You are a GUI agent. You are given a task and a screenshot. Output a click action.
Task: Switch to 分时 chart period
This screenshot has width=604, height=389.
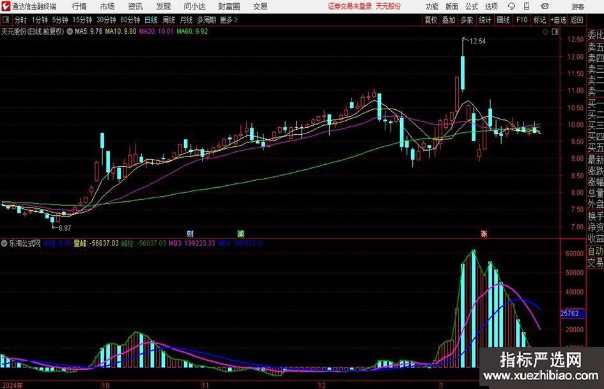pyautogui.click(x=20, y=20)
